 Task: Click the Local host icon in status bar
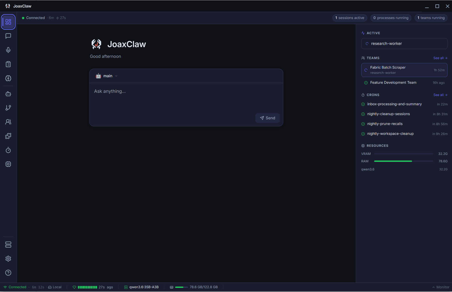coord(50,287)
